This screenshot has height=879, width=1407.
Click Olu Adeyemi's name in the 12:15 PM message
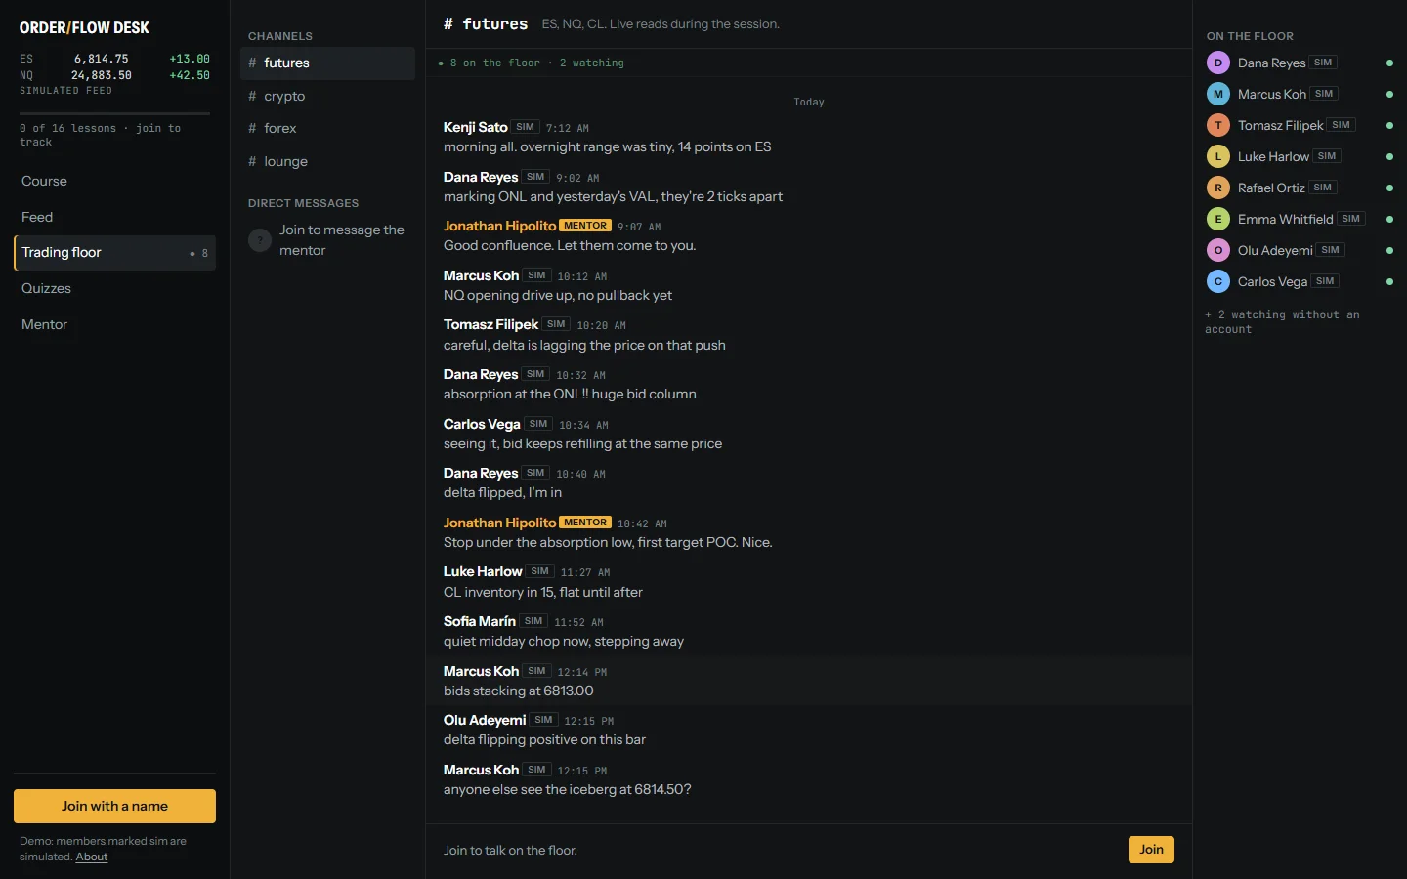tap(485, 720)
